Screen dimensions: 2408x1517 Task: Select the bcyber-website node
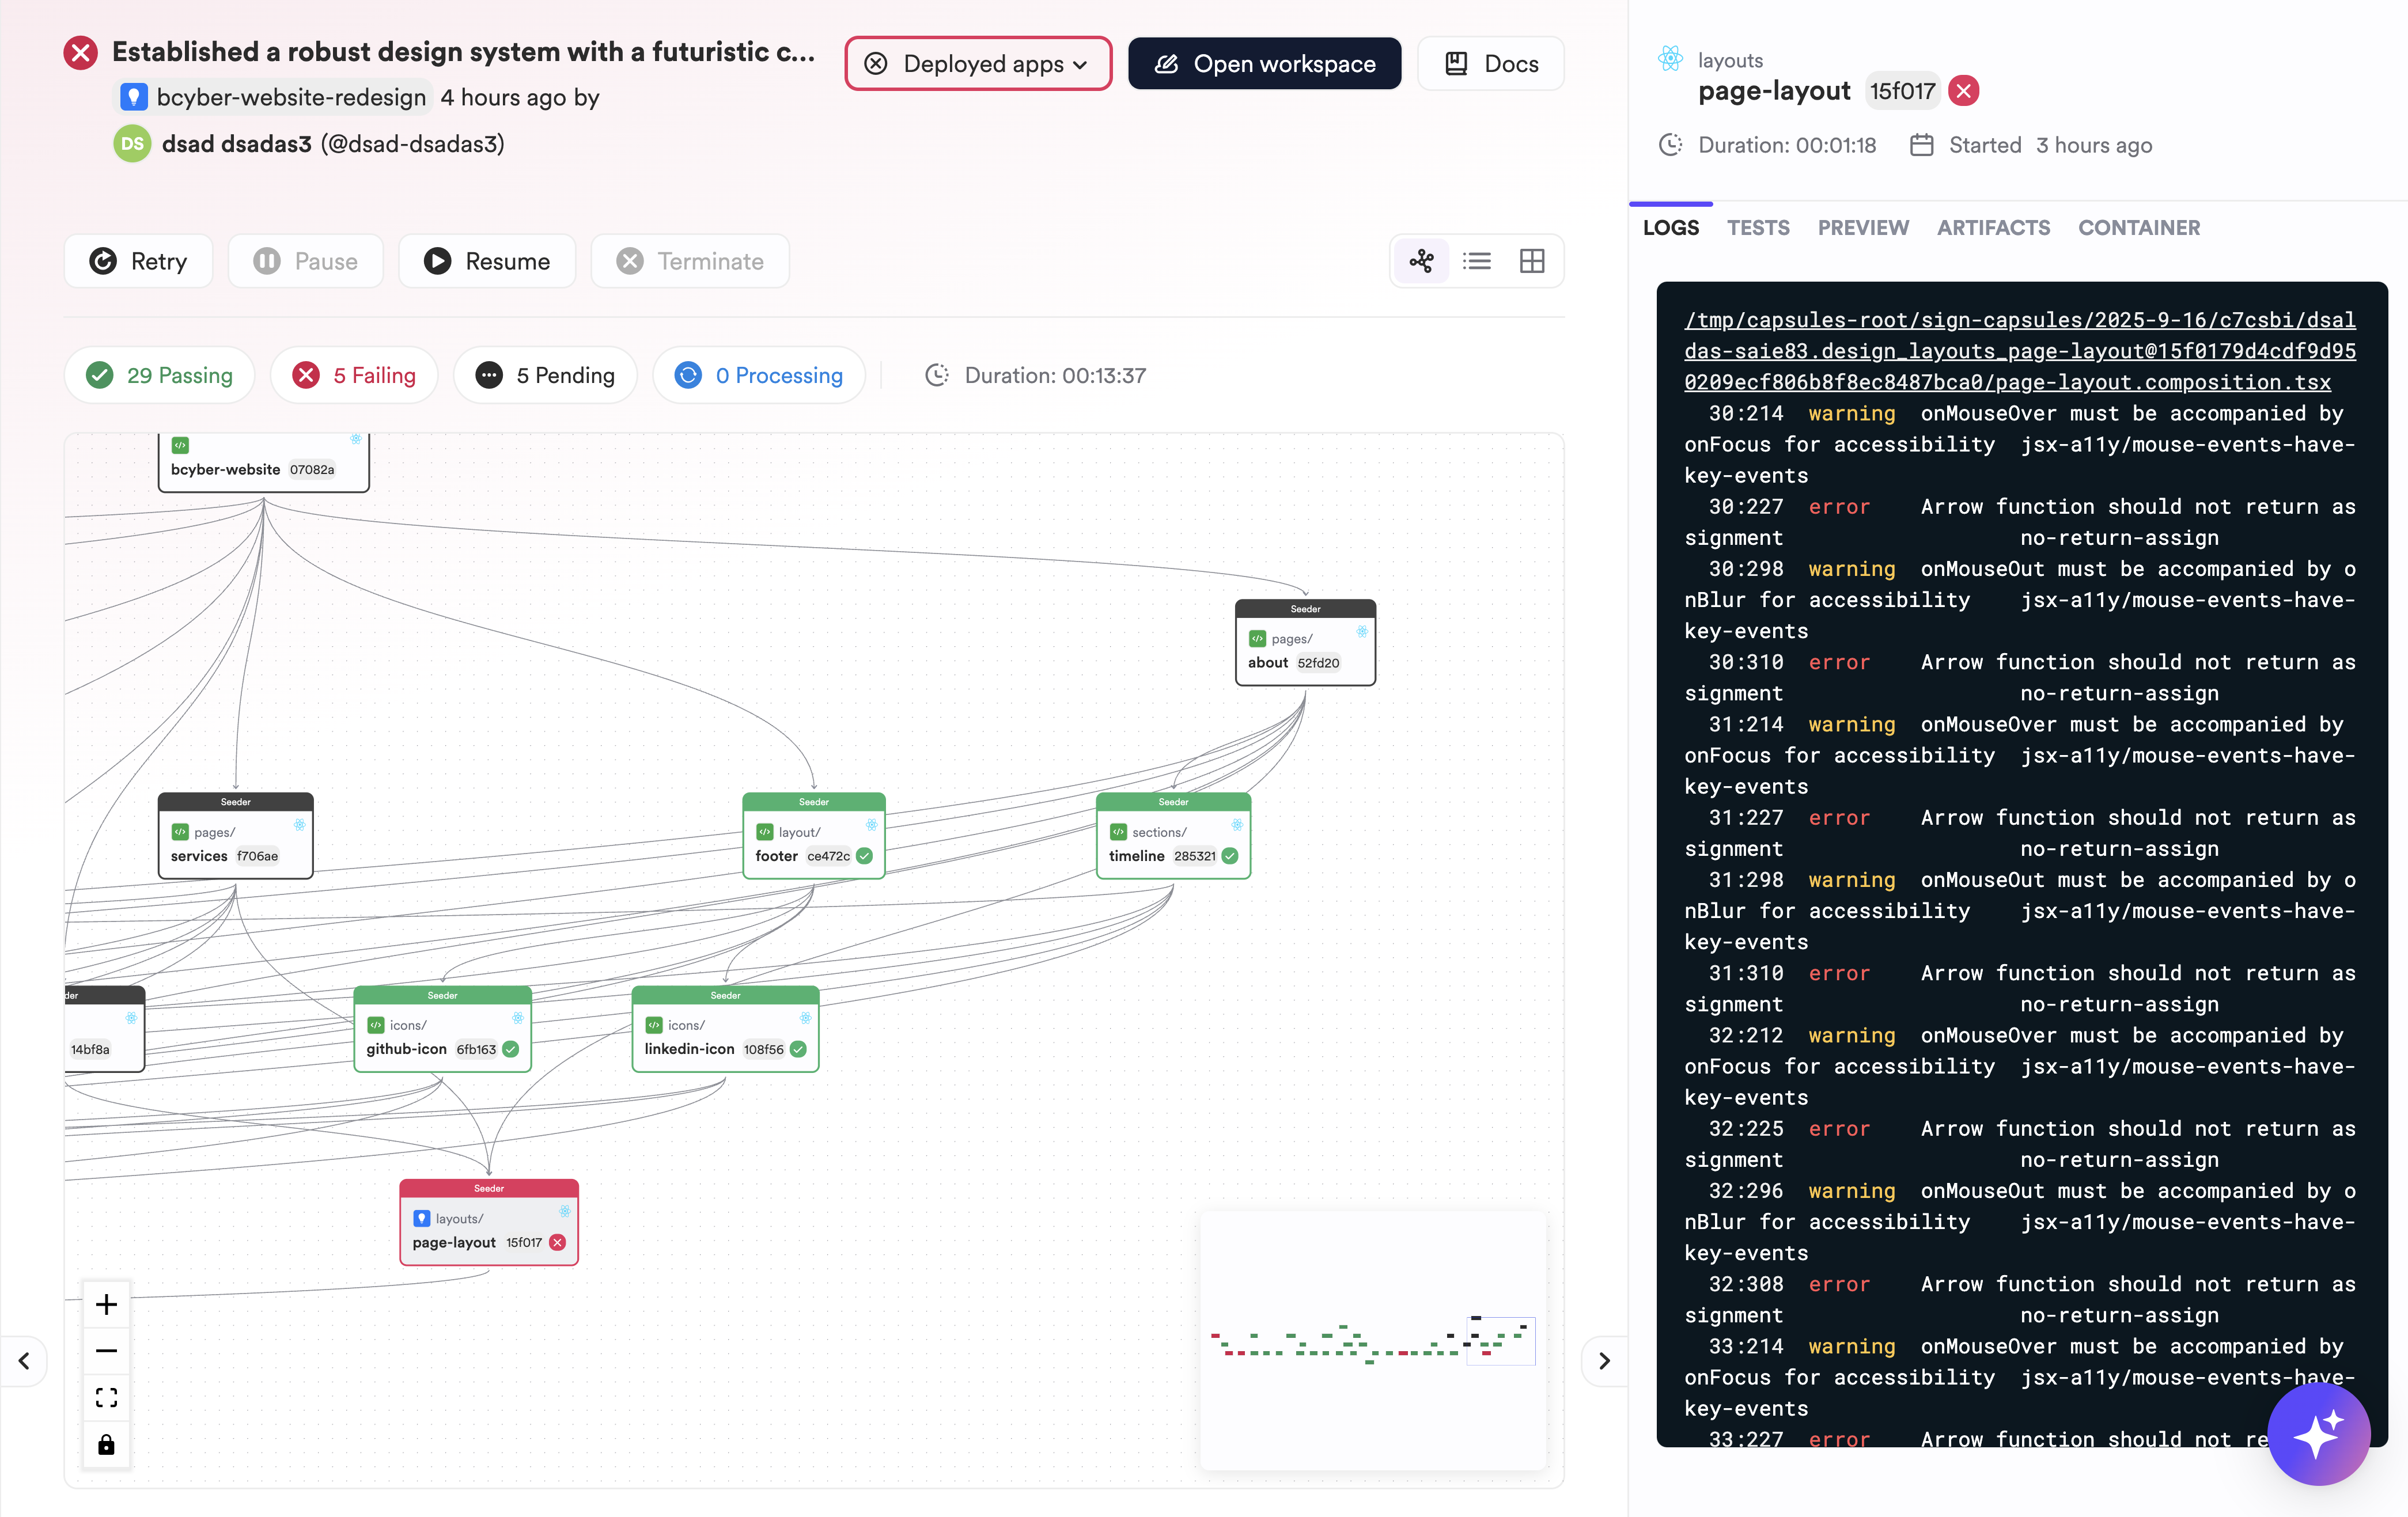tap(263, 462)
